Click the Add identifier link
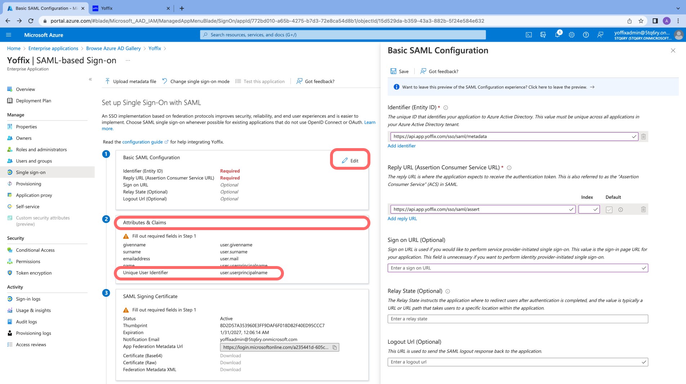Viewport: 686px width, 384px height. 401,146
